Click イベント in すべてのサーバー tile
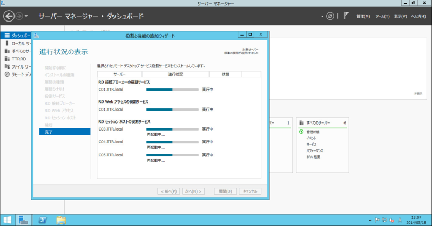This screenshot has width=432, height=226. (x=312, y=138)
